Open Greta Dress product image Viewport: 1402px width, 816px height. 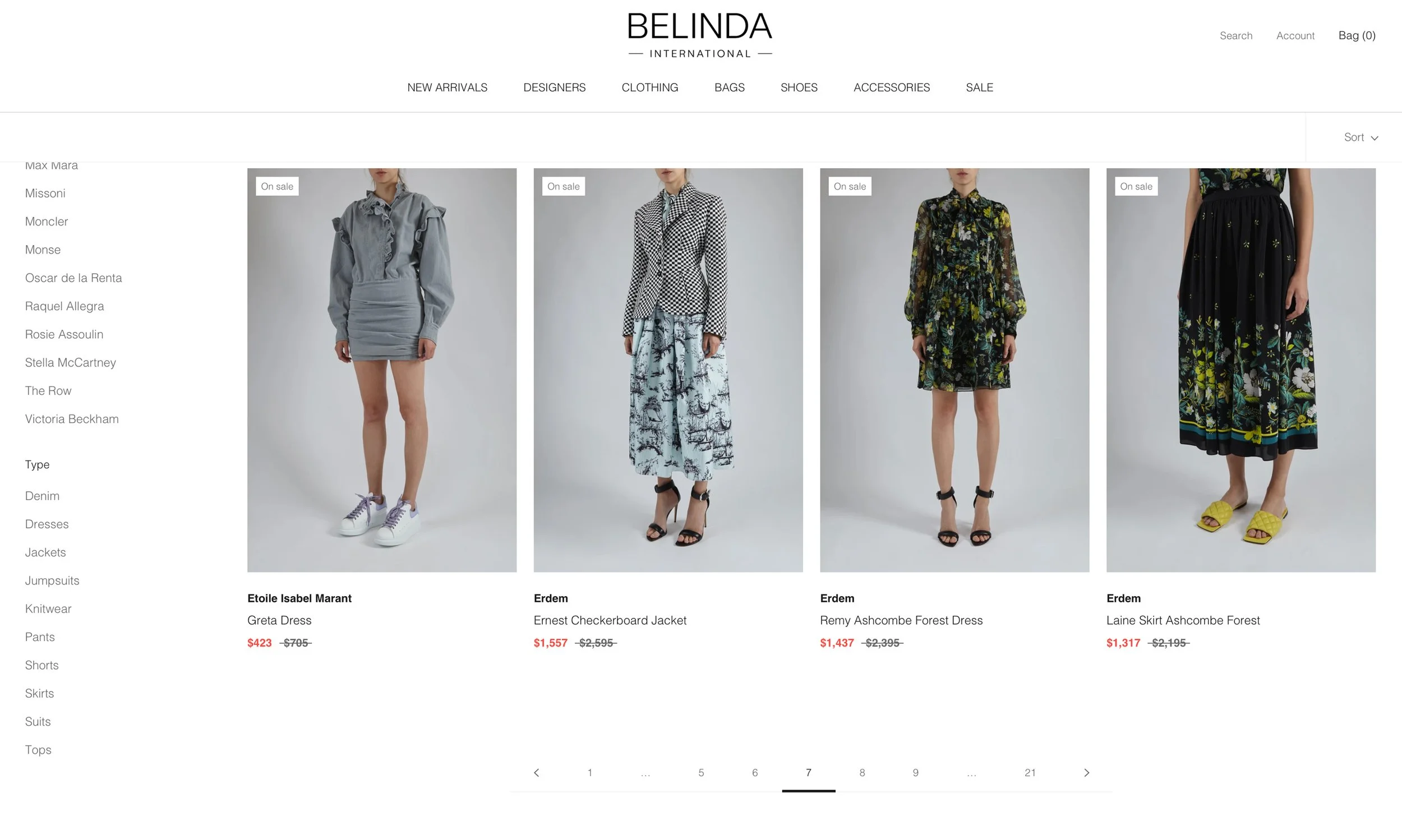coord(382,370)
